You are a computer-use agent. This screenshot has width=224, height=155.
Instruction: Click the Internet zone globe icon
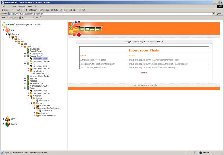[x=200, y=153]
